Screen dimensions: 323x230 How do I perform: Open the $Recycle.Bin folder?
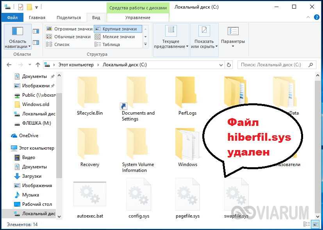[89, 92]
